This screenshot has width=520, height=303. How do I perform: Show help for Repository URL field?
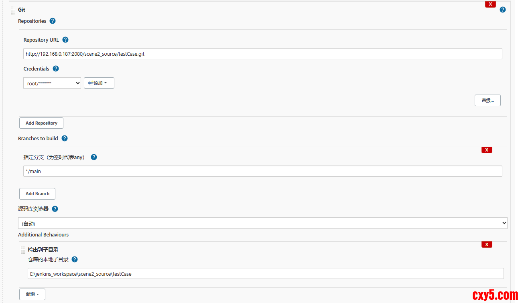tap(65, 40)
